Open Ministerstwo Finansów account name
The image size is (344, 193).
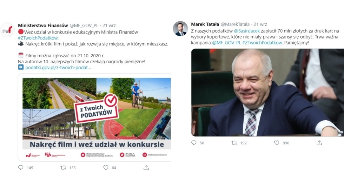[43, 26]
